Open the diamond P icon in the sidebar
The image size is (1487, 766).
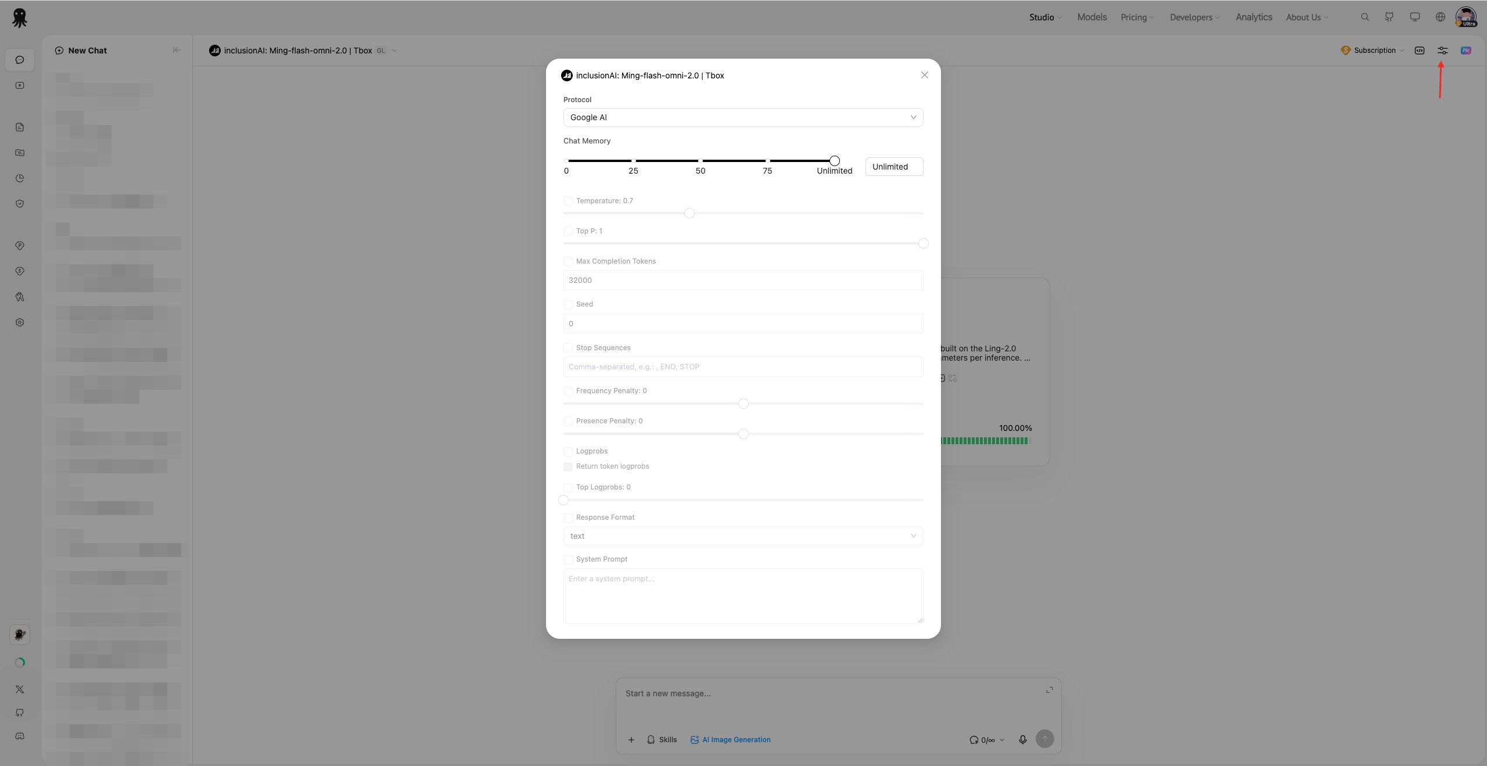(20, 246)
